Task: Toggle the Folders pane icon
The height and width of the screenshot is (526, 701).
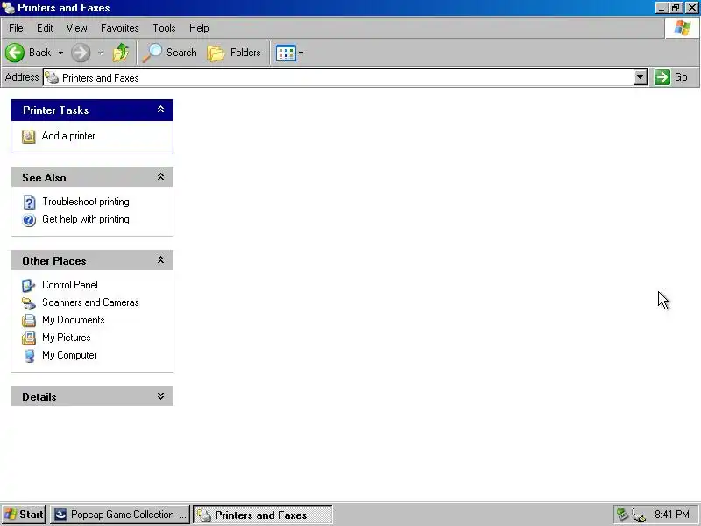Action: point(216,53)
